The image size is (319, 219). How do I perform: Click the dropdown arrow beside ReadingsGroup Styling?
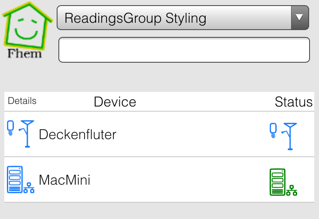(300, 18)
